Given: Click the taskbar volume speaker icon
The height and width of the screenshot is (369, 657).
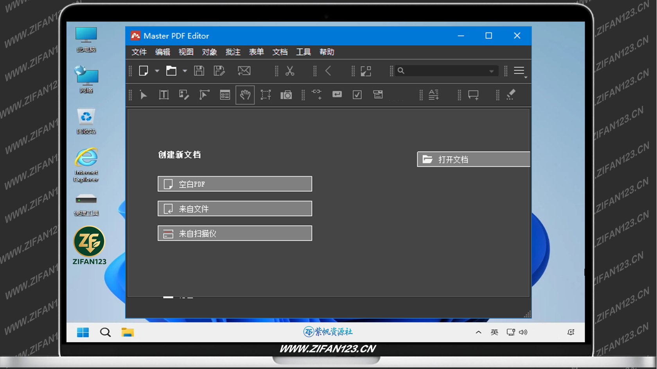Looking at the screenshot, I should [523, 332].
